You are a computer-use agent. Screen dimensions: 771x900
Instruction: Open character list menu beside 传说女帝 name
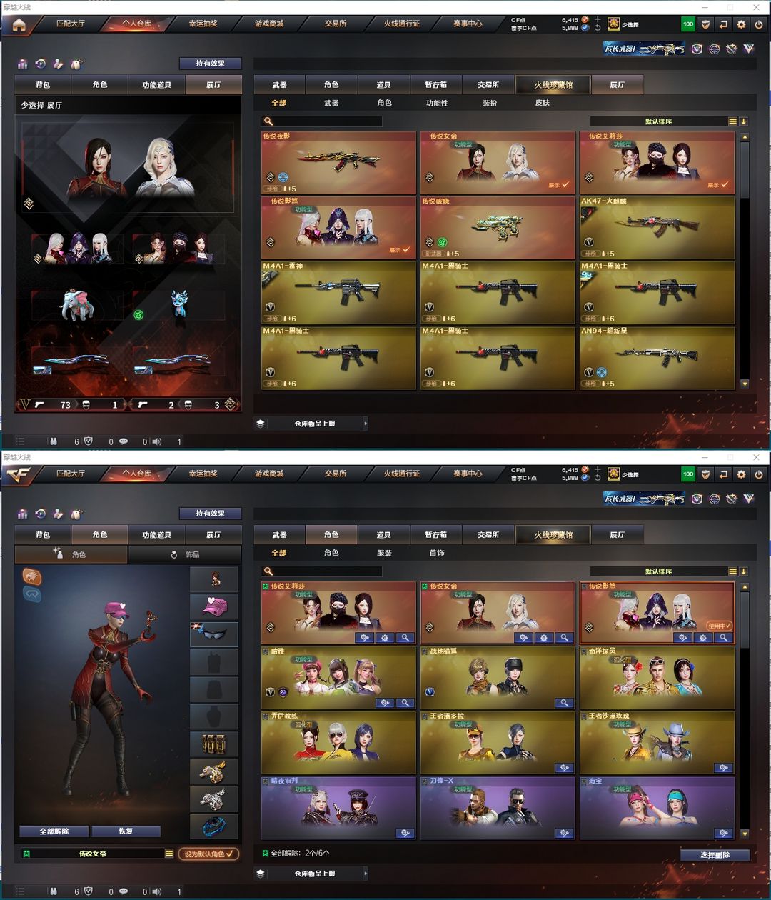point(169,854)
